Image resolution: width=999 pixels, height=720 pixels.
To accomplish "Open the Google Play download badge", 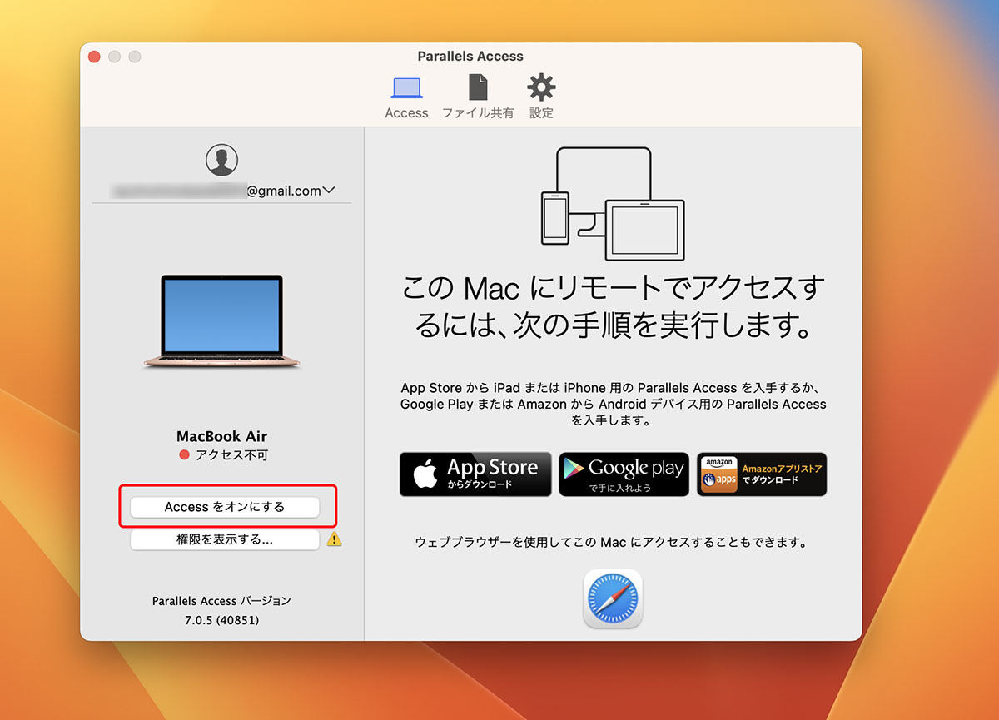I will [x=624, y=474].
